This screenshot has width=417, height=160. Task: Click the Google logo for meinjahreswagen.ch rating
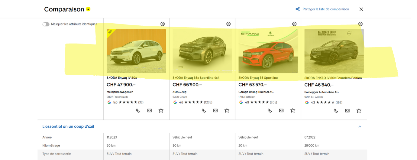click(109, 102)
